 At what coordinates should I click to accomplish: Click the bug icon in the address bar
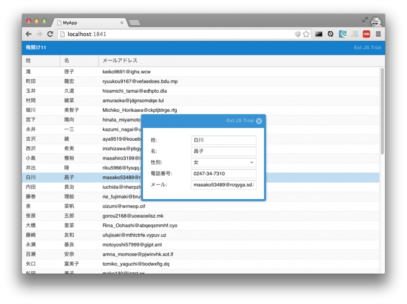tap(298, 34)
